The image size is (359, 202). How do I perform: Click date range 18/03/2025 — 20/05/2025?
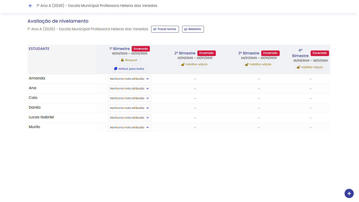tap(130, 53)
